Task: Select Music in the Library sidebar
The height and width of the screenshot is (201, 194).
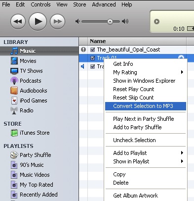Action: click(x=39, y=51)
